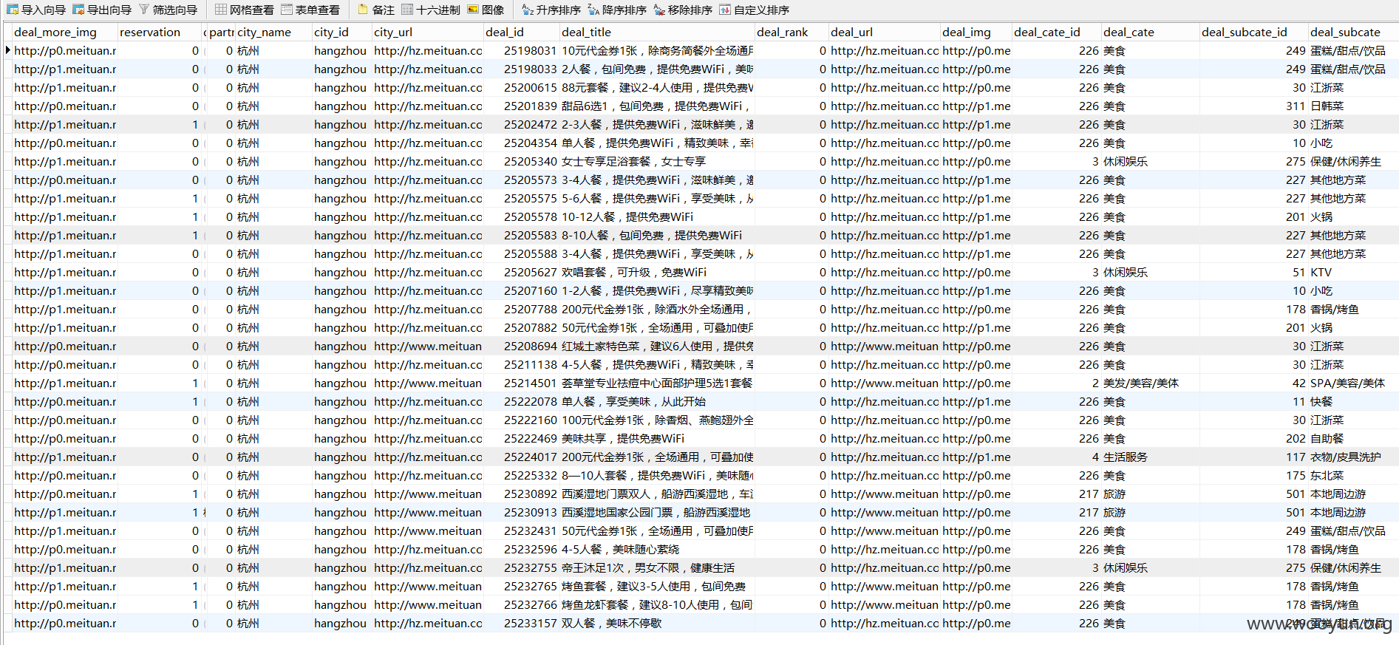Select deal_id cell 25230913
The height and width of the screenshot is (645, 1399).
tap(521, 512)
